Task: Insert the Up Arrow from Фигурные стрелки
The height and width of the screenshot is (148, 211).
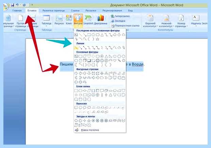Action: tap(85, 73)
